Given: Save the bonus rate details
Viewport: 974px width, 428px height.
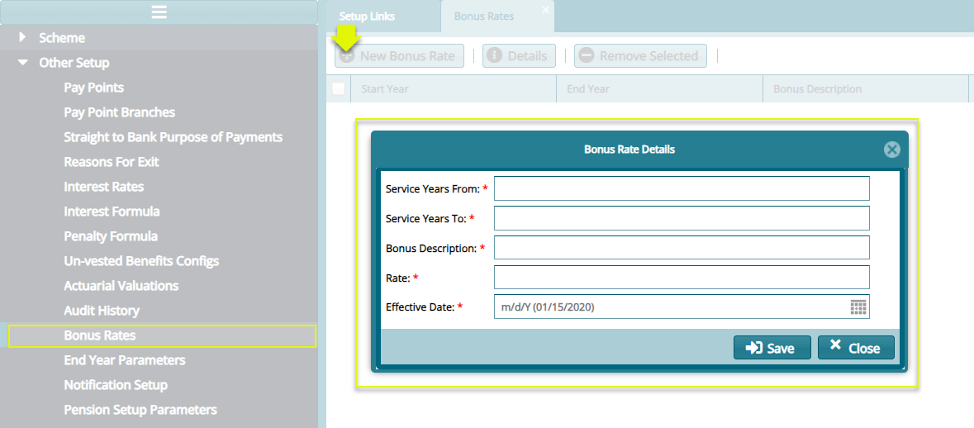Looking at the screenshot, I should click(x=771, y=348).
